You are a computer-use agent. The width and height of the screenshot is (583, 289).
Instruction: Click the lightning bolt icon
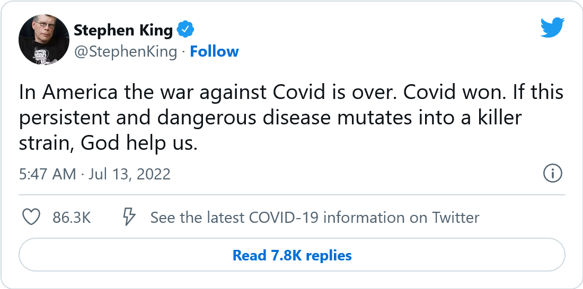coord(129,217)
